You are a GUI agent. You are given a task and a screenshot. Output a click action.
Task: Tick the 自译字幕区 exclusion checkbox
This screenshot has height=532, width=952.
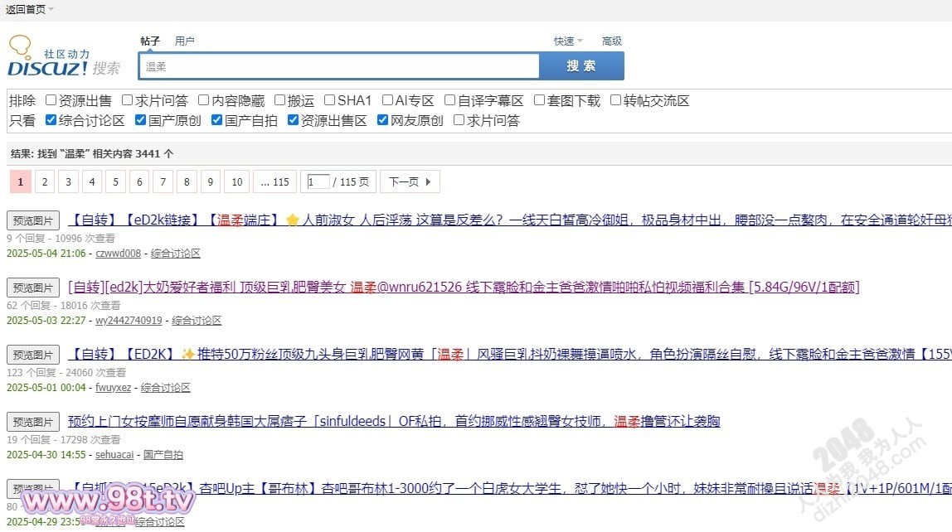[x=450, y=100]
